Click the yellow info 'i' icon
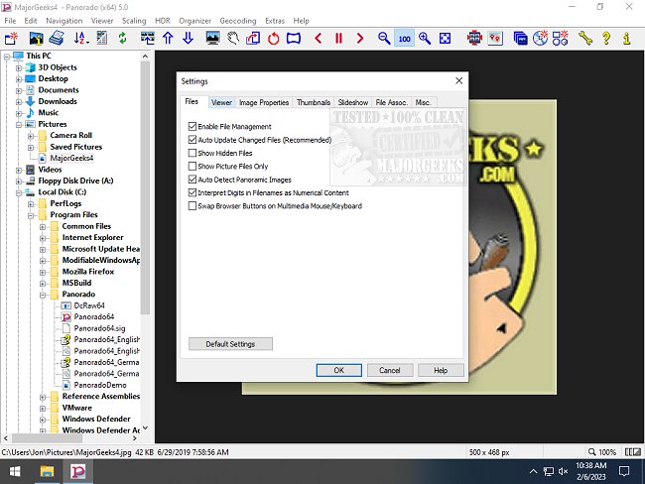 [626, 39]
